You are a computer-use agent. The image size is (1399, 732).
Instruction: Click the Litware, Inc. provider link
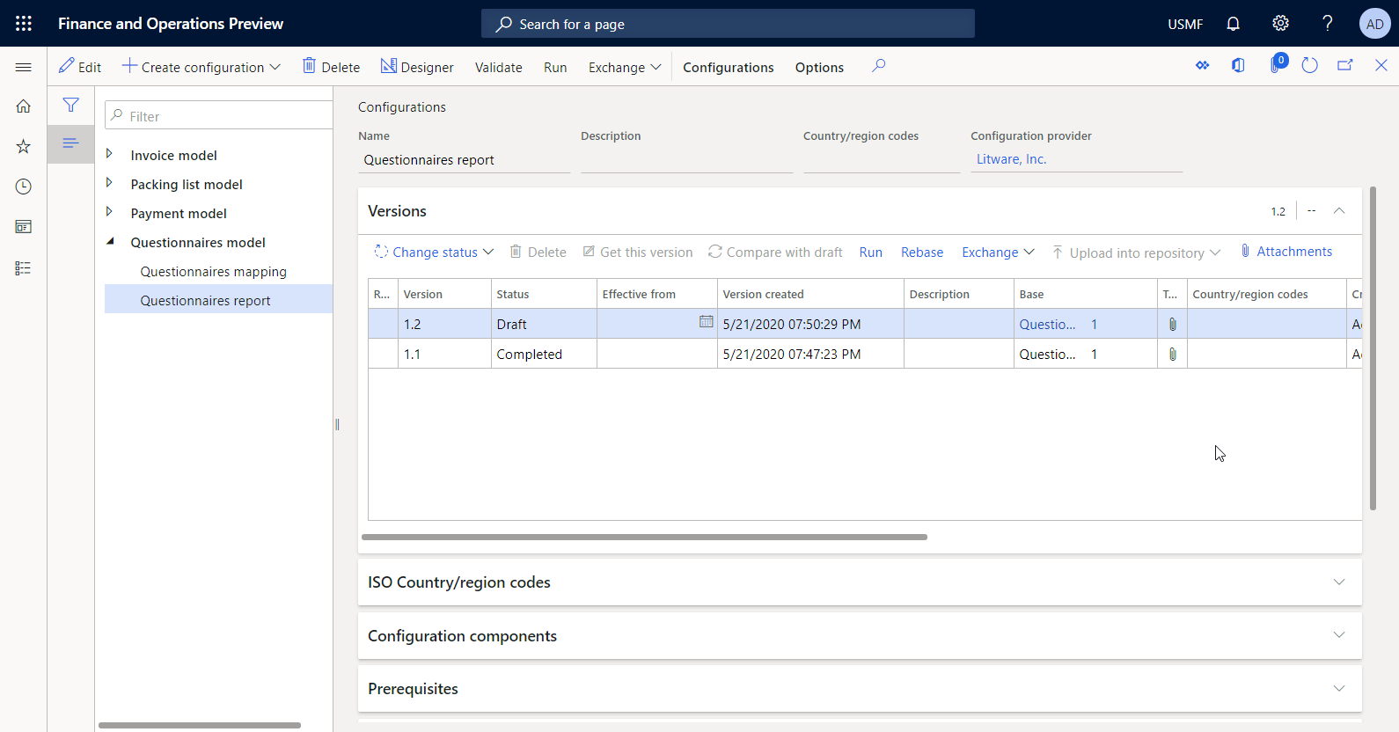pyautogui.click(x=1011, y=159)
